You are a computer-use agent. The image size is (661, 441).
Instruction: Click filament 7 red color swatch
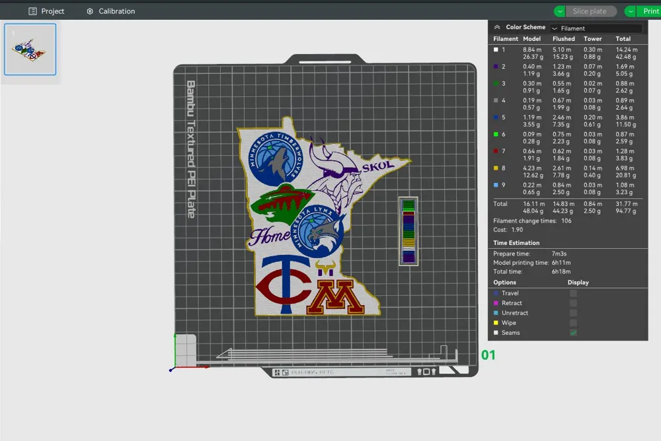(496, 151)
